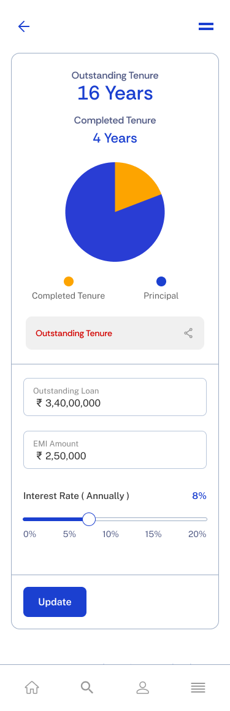Go back using the top-left arrow

tap(23, 26)
